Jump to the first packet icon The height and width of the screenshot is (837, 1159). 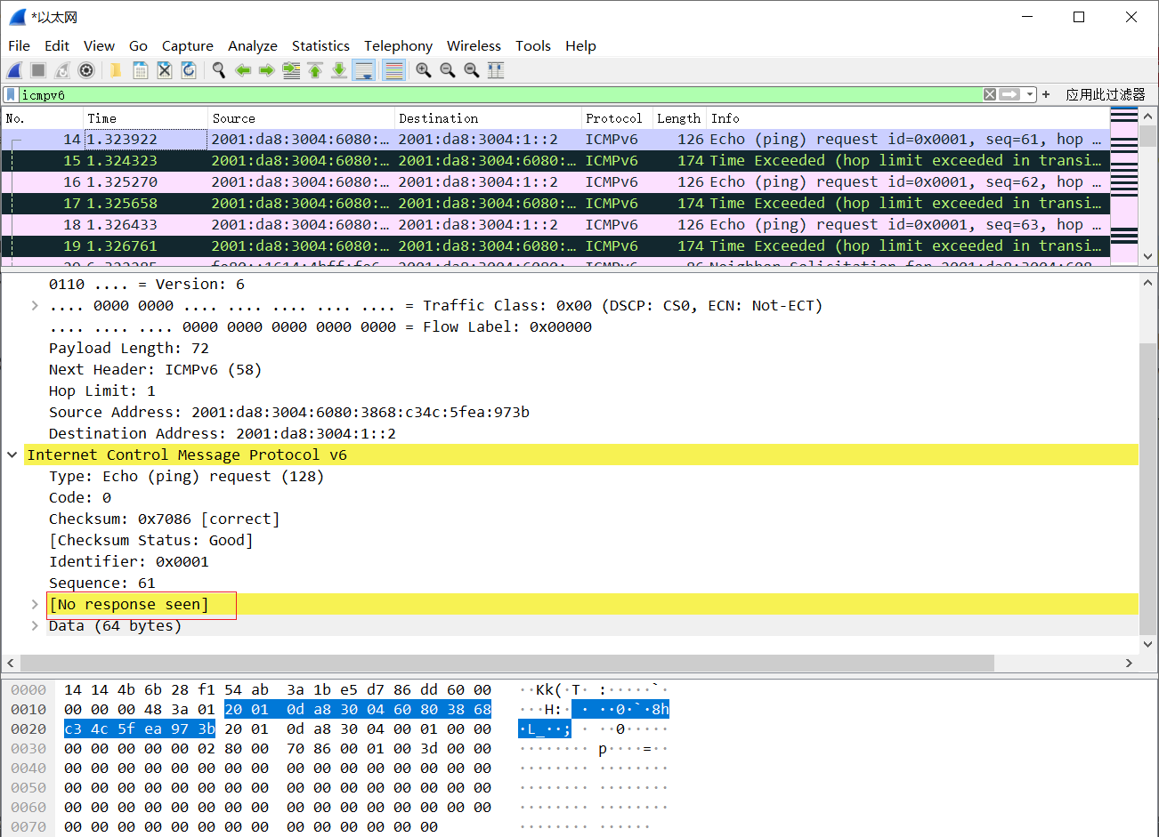tap(315, 70)
